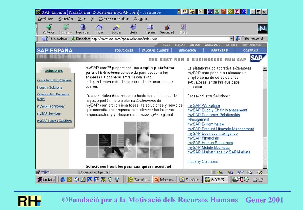Open the Marcadores bookmarks icon
Image resolution: width=303 pixels, height=210 pixels.
[x=45, y=39]
